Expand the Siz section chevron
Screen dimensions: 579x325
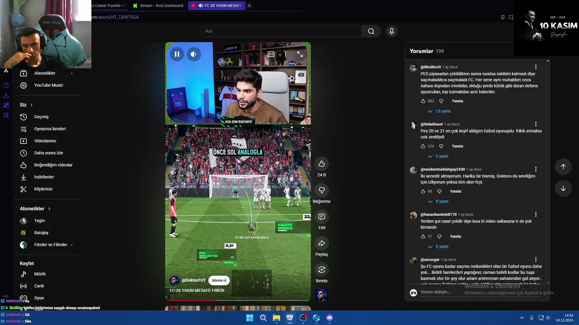coord(31,105)
